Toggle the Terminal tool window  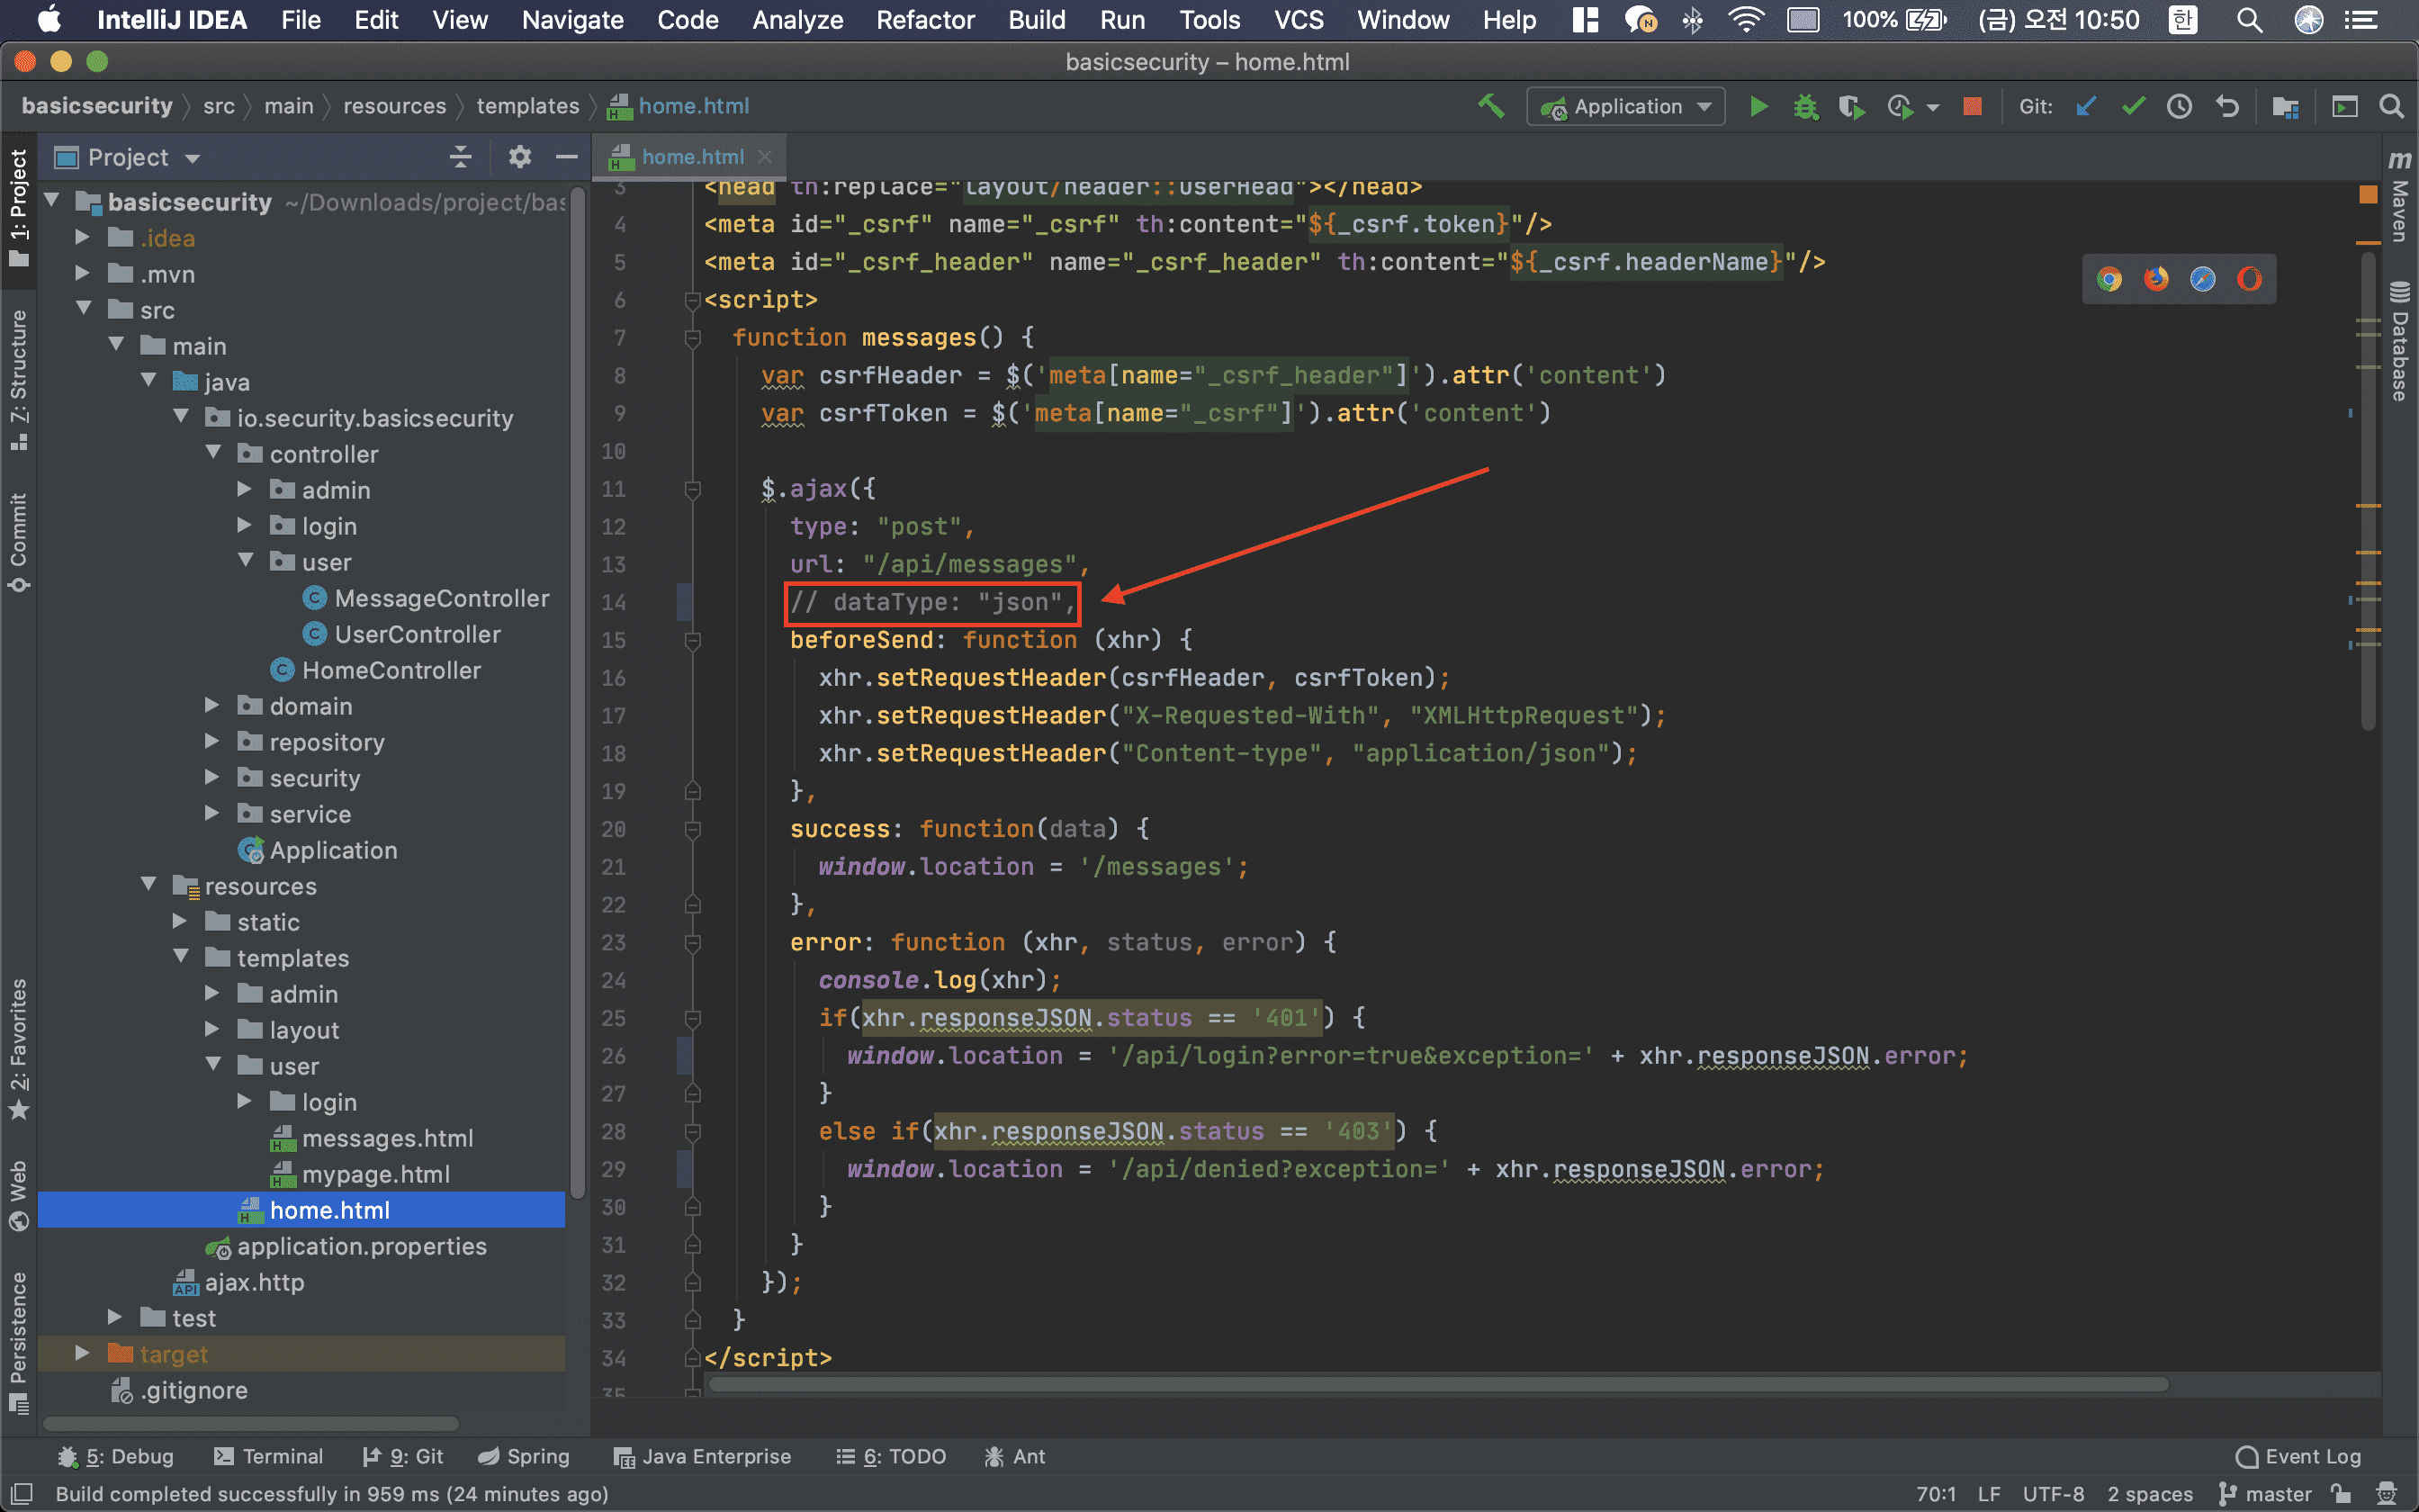pyautogui.click(x=269, y=1456)
